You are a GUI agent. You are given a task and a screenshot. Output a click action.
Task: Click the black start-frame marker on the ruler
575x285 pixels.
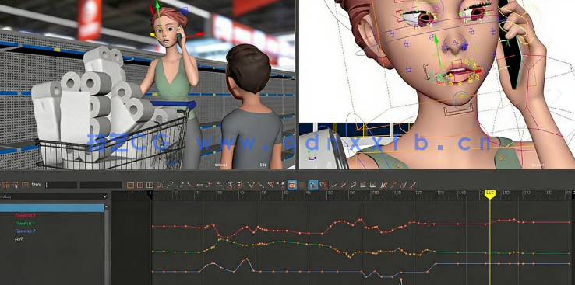(x=150, y=194)
